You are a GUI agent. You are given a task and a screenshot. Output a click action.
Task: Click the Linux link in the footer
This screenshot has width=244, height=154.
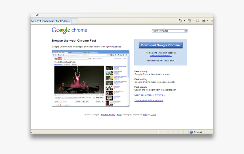click(x=153, y=115)
